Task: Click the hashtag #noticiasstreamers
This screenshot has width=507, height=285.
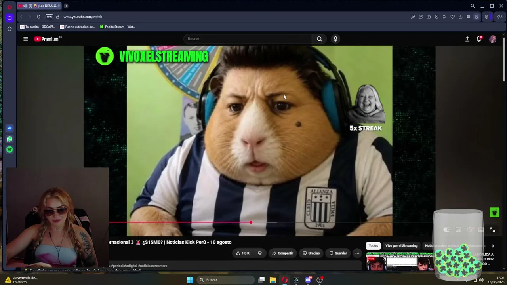Action: pos(152,266)
